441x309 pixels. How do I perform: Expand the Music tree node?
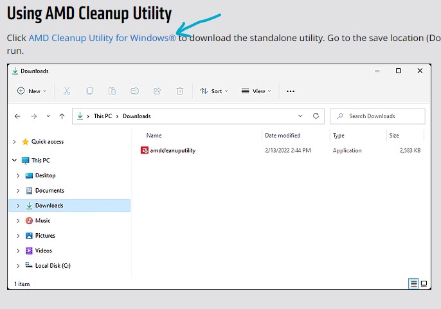click(18, 221)
